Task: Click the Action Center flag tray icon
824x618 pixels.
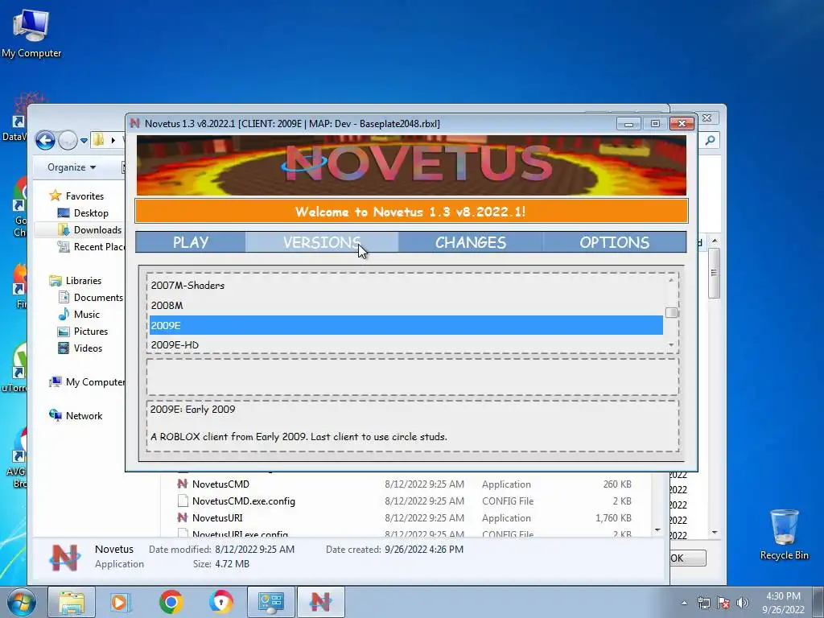Action: (723, 603)
